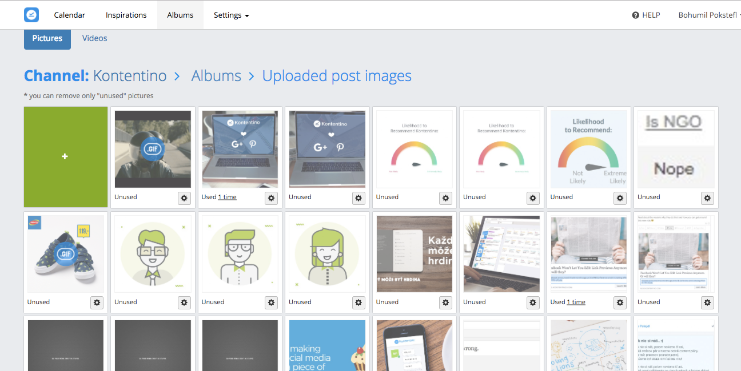This screenshot has height=371, width=741.
Task: Select Albums in the top navigation bar
Action: 180,15
